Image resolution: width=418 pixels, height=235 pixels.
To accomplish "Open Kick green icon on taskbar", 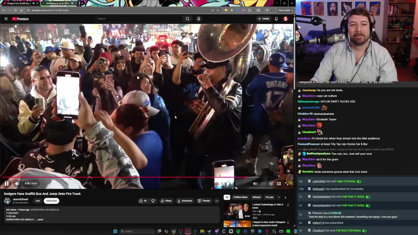I will [288, 231].
